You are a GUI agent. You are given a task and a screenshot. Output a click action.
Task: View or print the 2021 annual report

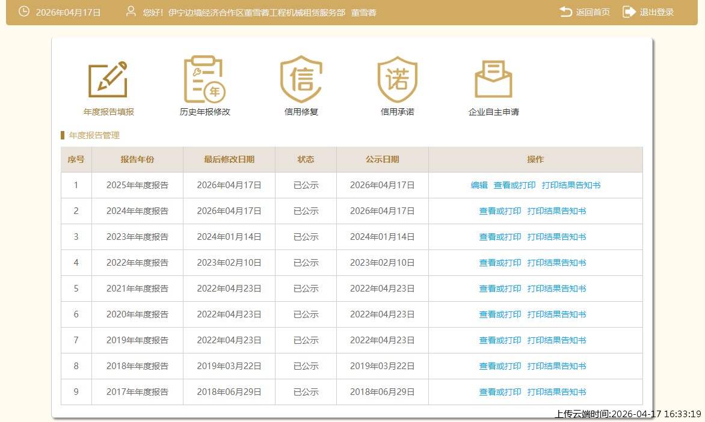point(500,289)
